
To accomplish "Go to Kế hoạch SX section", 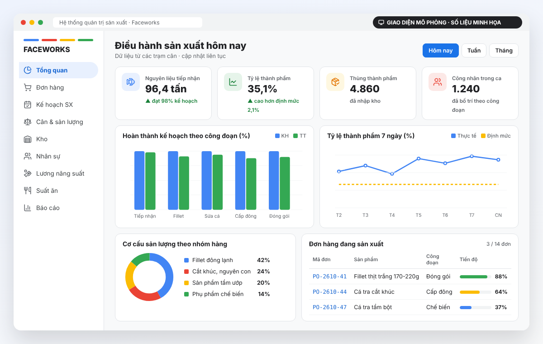I will tap(58, 105).
